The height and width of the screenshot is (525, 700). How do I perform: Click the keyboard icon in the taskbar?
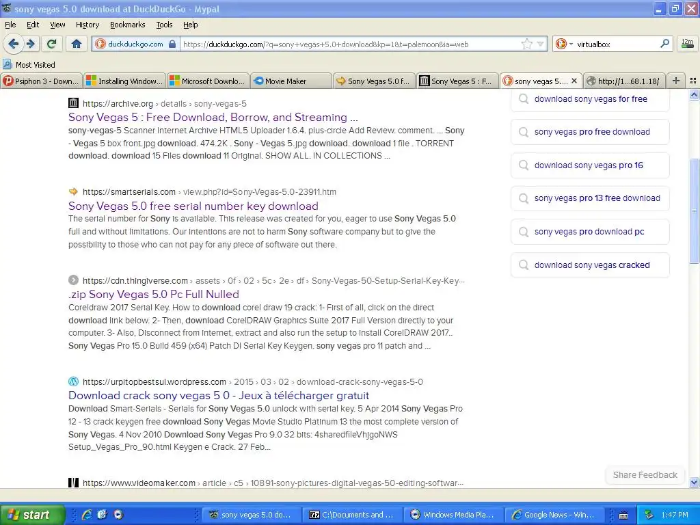click(623, 515)
